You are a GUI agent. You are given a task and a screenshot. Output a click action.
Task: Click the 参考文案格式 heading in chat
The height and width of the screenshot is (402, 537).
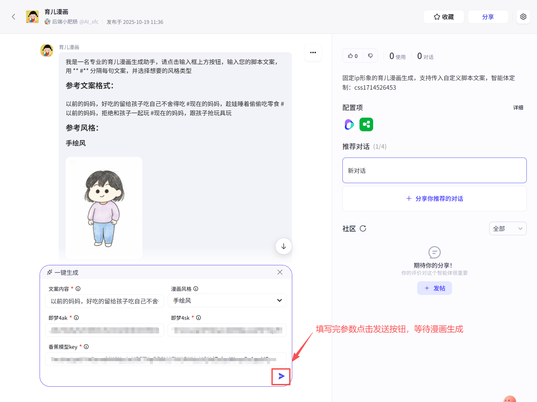pos(89,86)
